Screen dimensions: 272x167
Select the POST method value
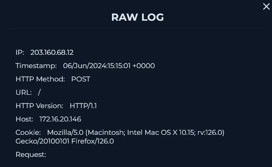pos(80,79)
